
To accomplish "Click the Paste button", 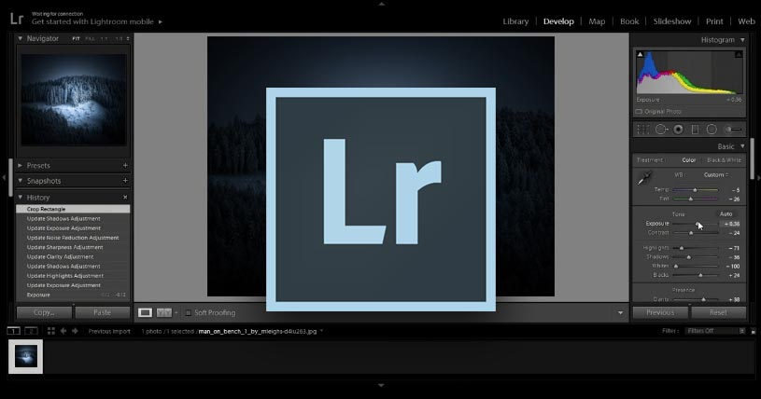I will tap(103, 312).
